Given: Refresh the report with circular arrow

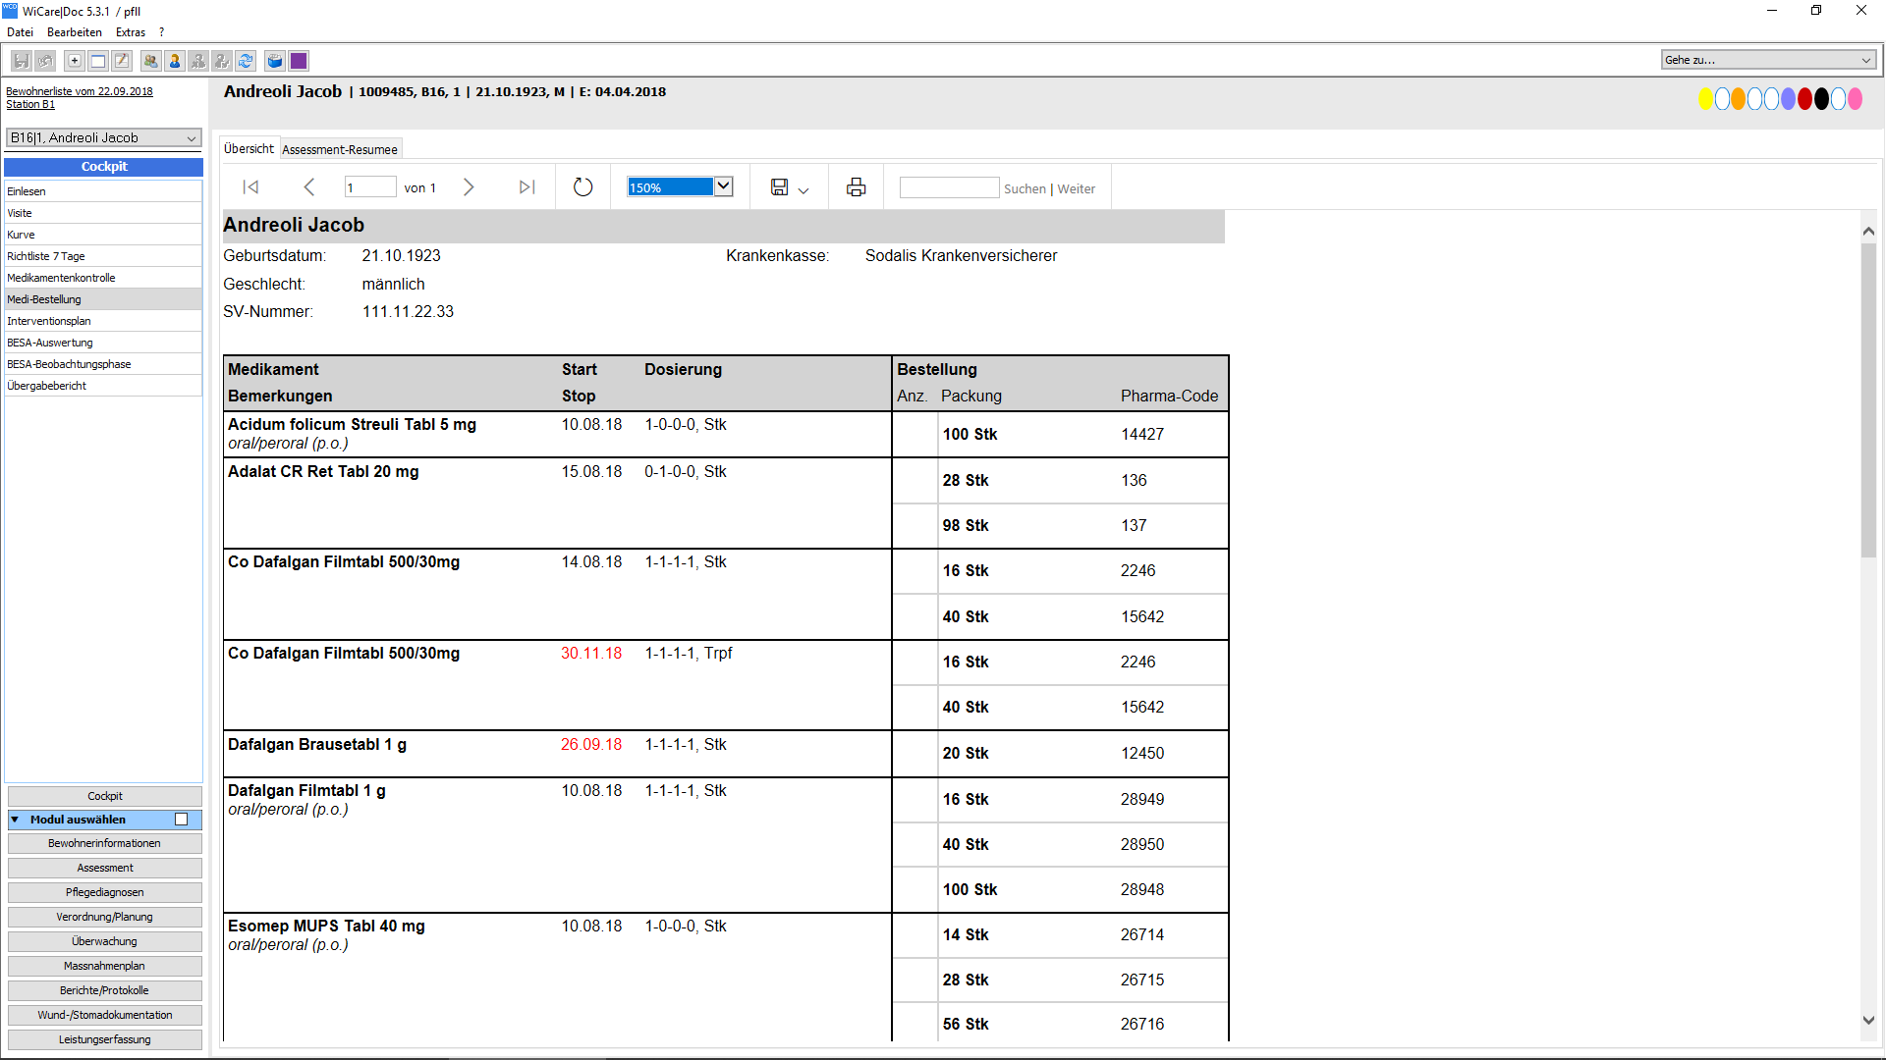Looking at the screenshot, I should click(583, 186).
